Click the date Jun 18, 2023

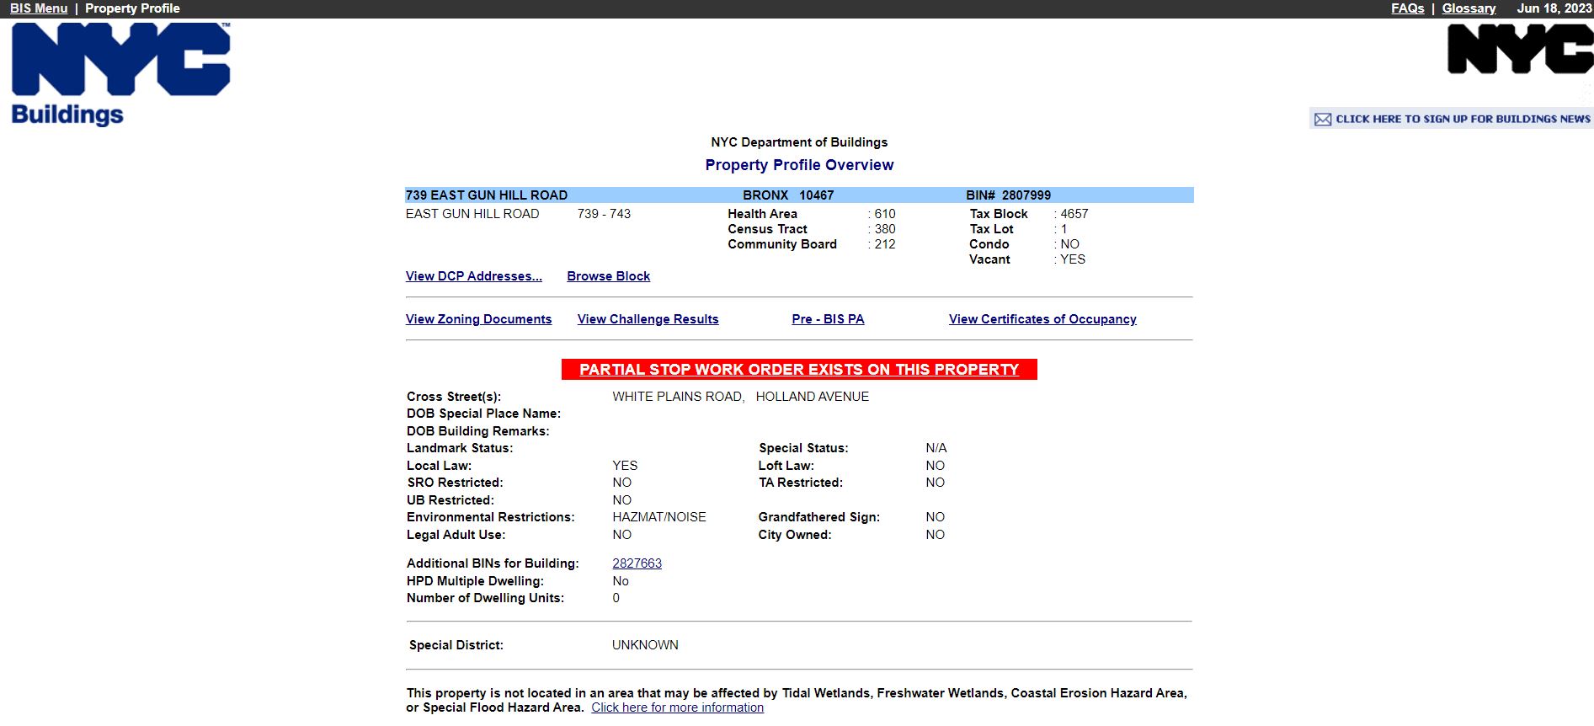click(x=1554, y=8)
